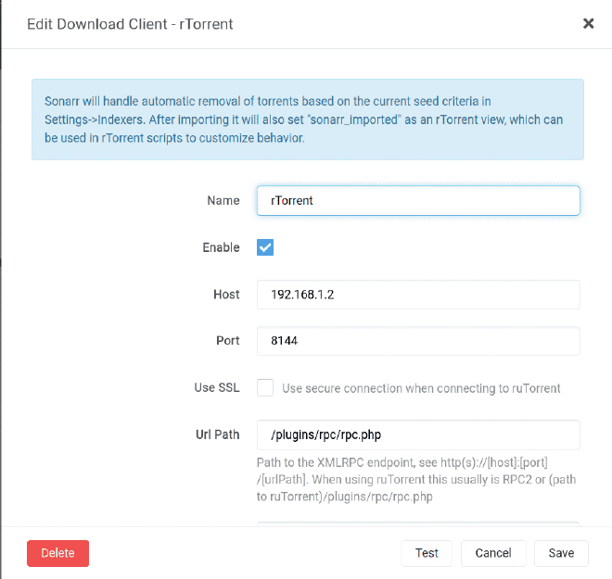The height and width of the screenshot is (579, 612).
Task: Click the Name field label
Action: click(x=223, y=200)
